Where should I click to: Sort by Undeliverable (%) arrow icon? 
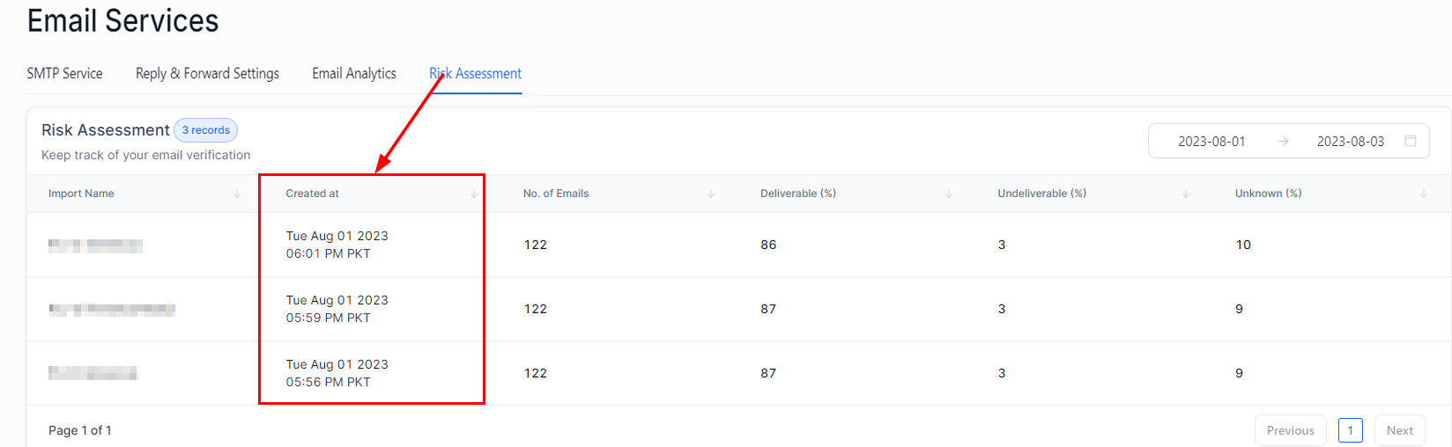point(1186,194)
